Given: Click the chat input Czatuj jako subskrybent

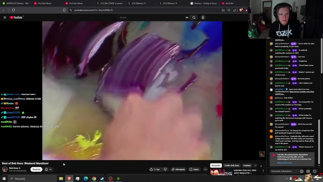Looking at the screenshot, I should click(284, 171).
